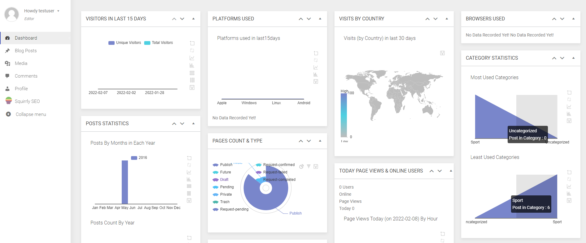
Task: Toggle Private legend item in pages chart
Action: (x=222, y=194)
